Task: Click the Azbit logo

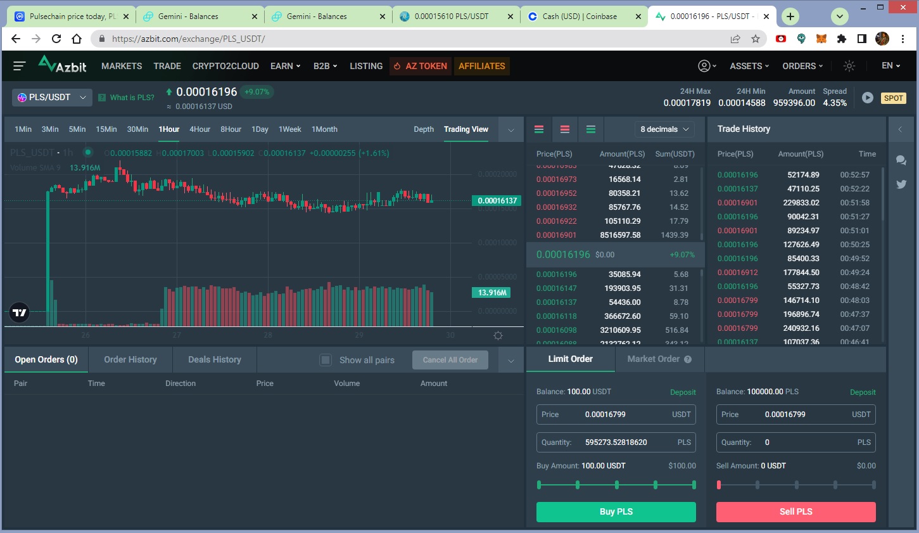Action: (62, 65)
